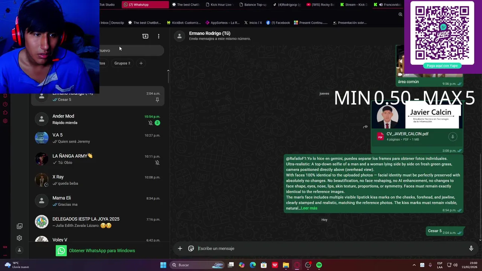Click the chat list vertical scrollbar
This screenshot has height=271, width=482.
click(168, 78)
